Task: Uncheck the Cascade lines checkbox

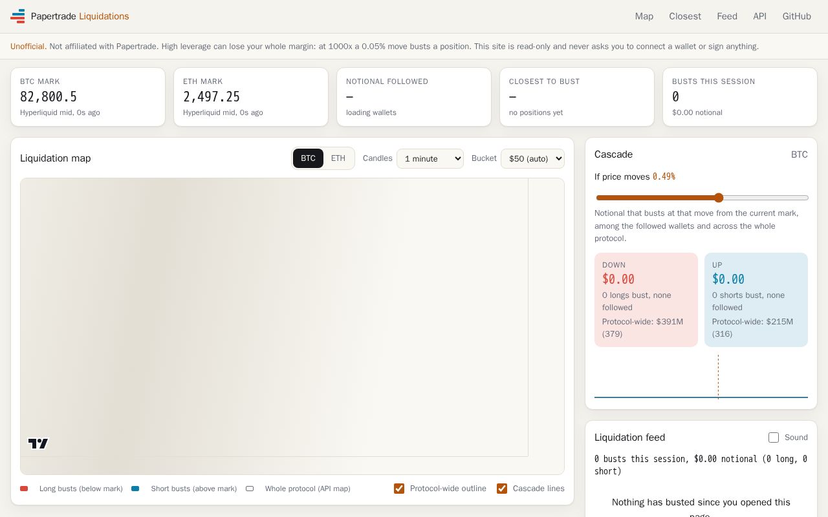Action: coord(502,489)
